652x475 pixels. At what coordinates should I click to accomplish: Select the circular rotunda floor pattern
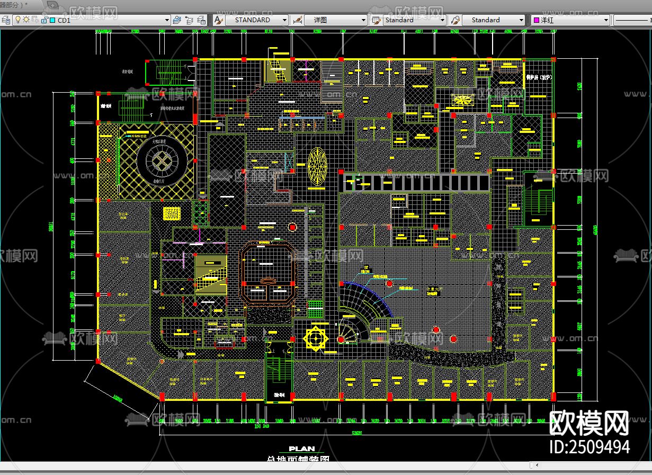tap(161, 160)
